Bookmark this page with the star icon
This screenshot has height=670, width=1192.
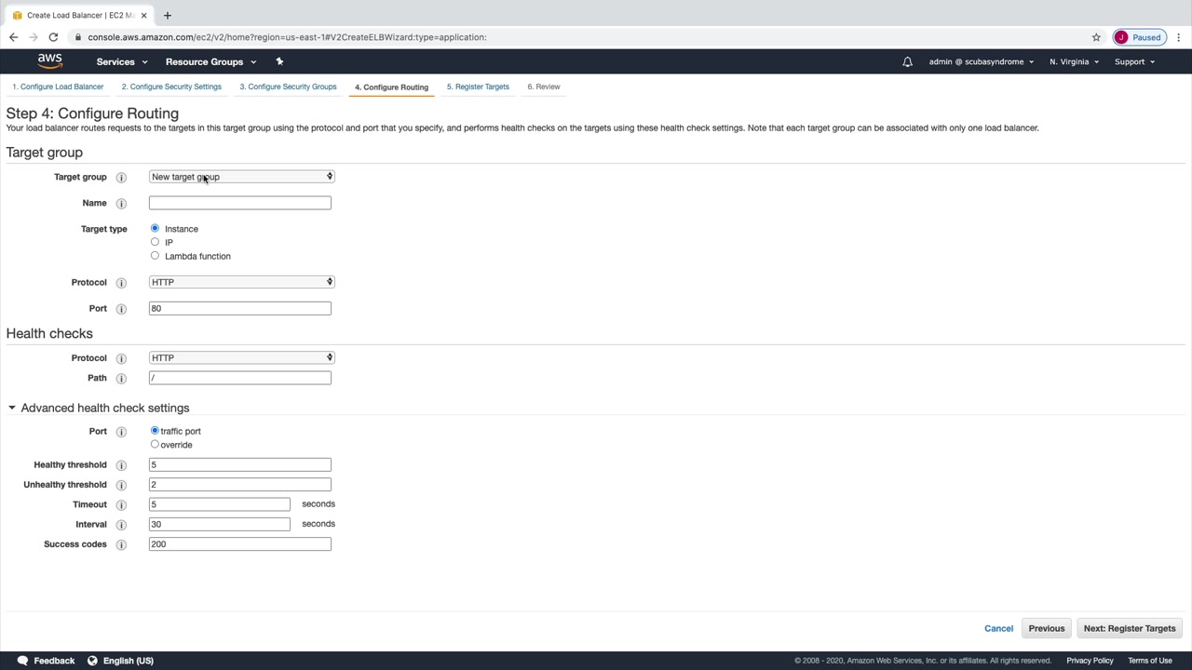pos(1096,37)
